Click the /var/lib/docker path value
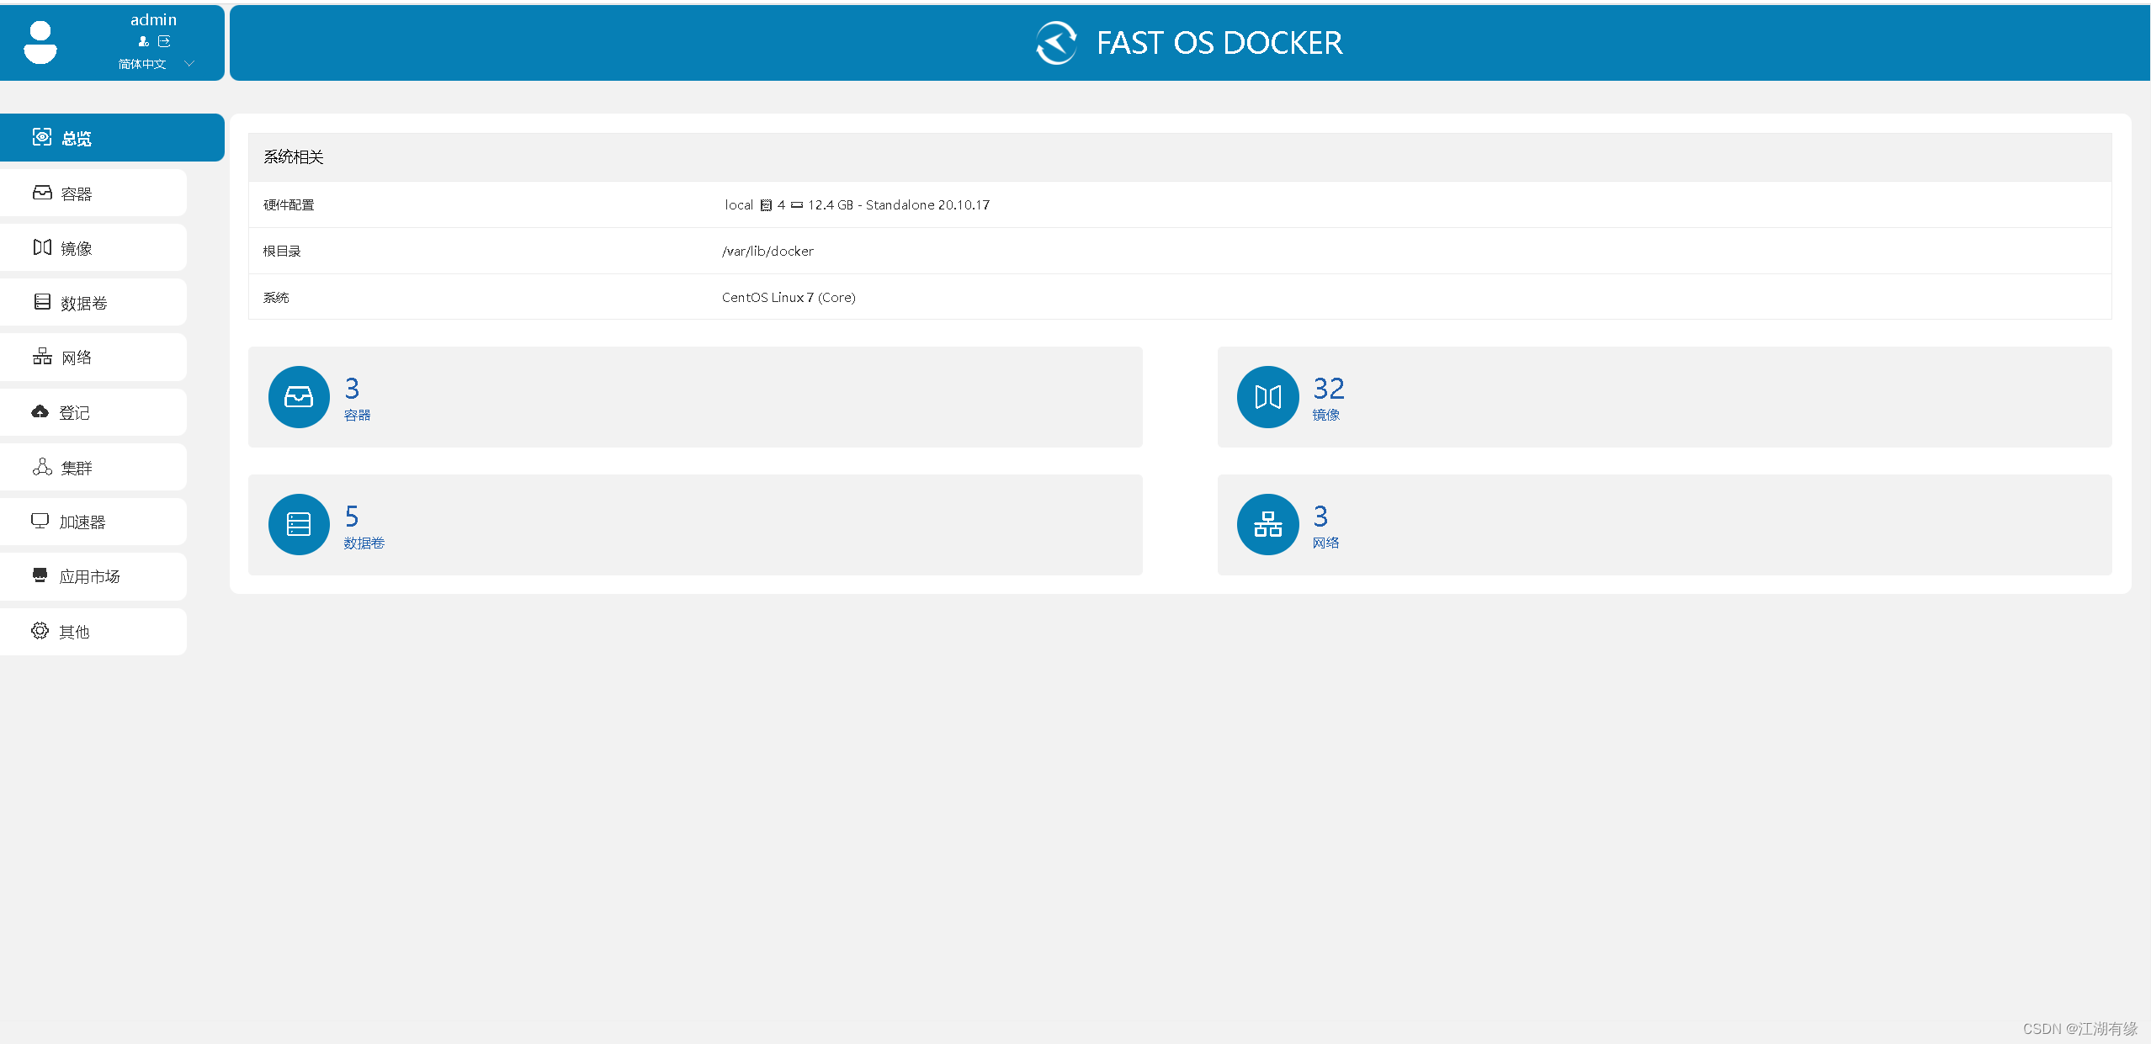Image resolution: width=2151 pixels, height=1044 pixels. (767, 252)
